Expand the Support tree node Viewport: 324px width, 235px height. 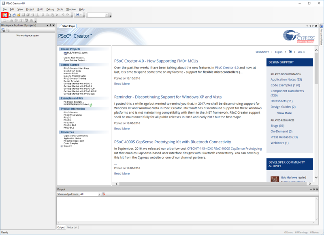[62, 146]
